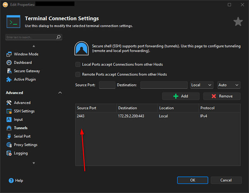The image size is (249, 193).
Task: Click the SSH Settings icon
Action: tap(9, 111)
